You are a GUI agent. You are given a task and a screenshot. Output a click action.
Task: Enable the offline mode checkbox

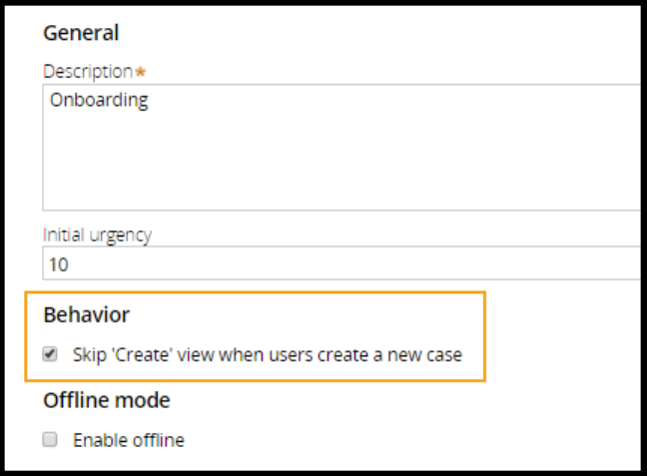click(50, 439)
